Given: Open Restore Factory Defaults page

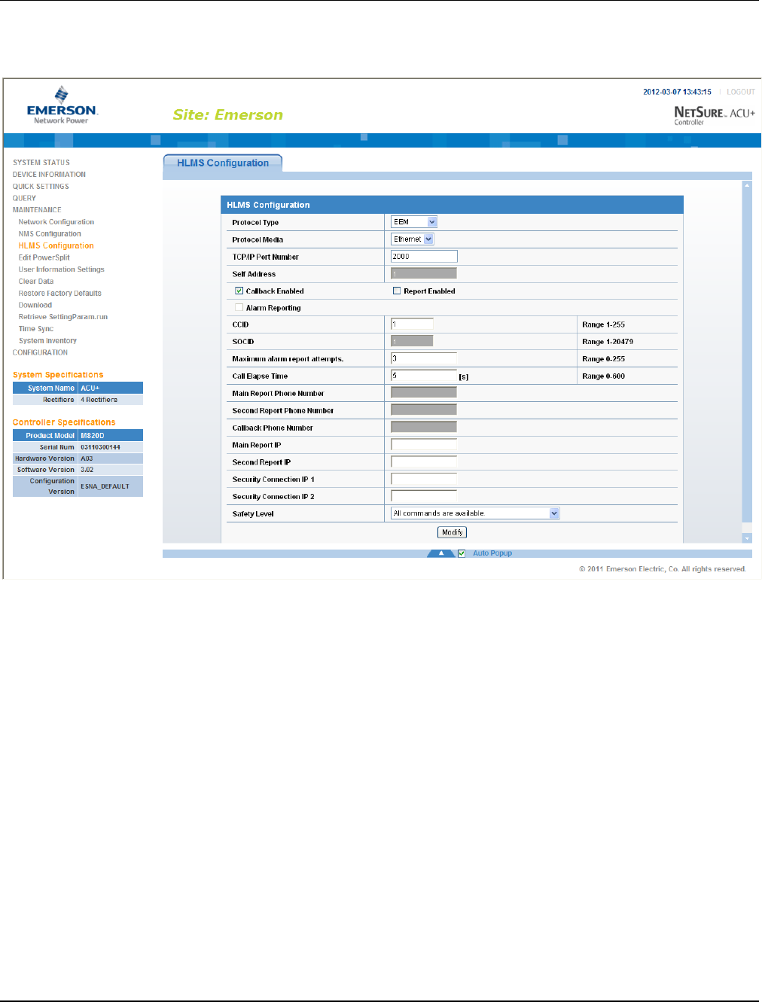Looking at the screenshot, I should [60, 294].
